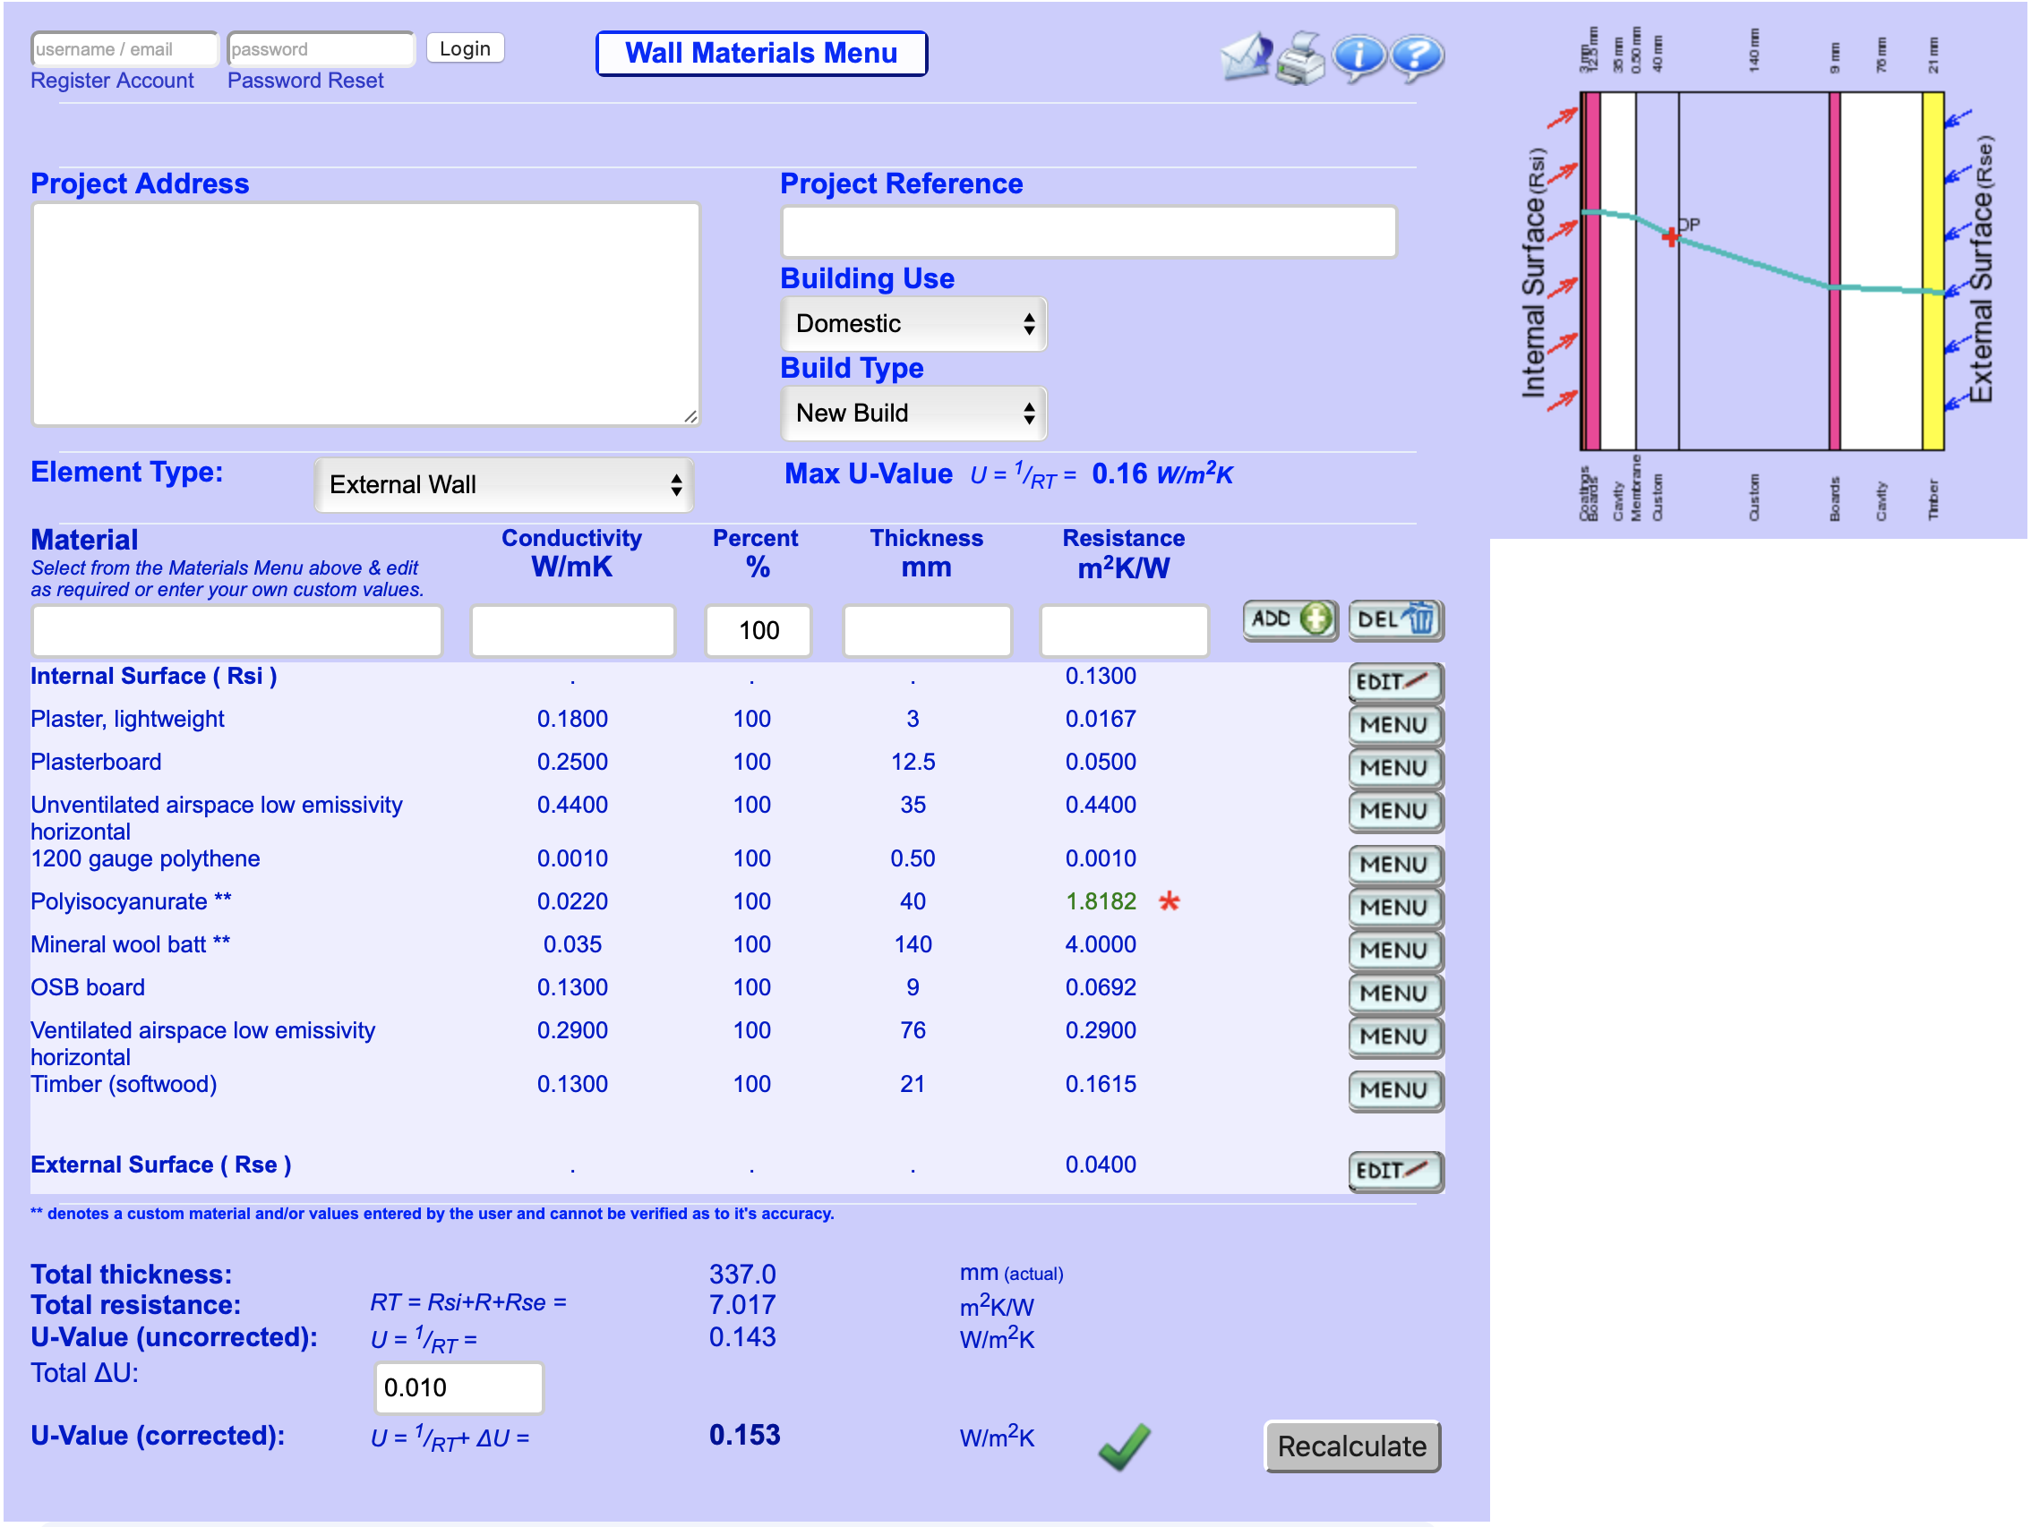Screen dimensions: 2031x1527
Task: Click EDIT pencil for Internal Surface Rsi
Action: click(x=1395, y=683)
